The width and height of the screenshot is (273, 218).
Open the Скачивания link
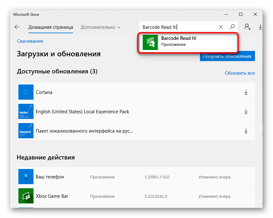30,41
